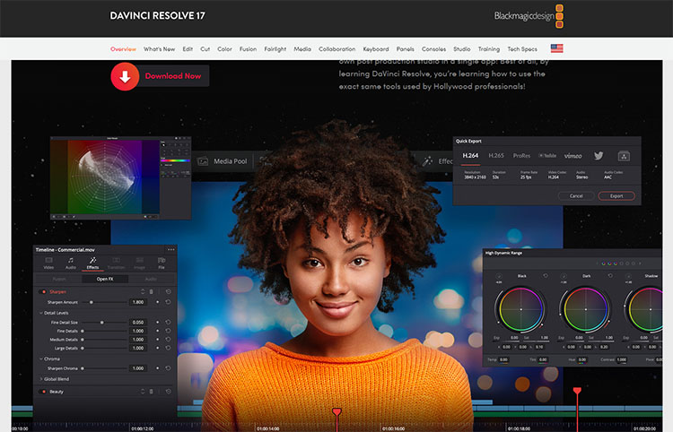Open the Audio inspector music-note icon

point(71,260)
